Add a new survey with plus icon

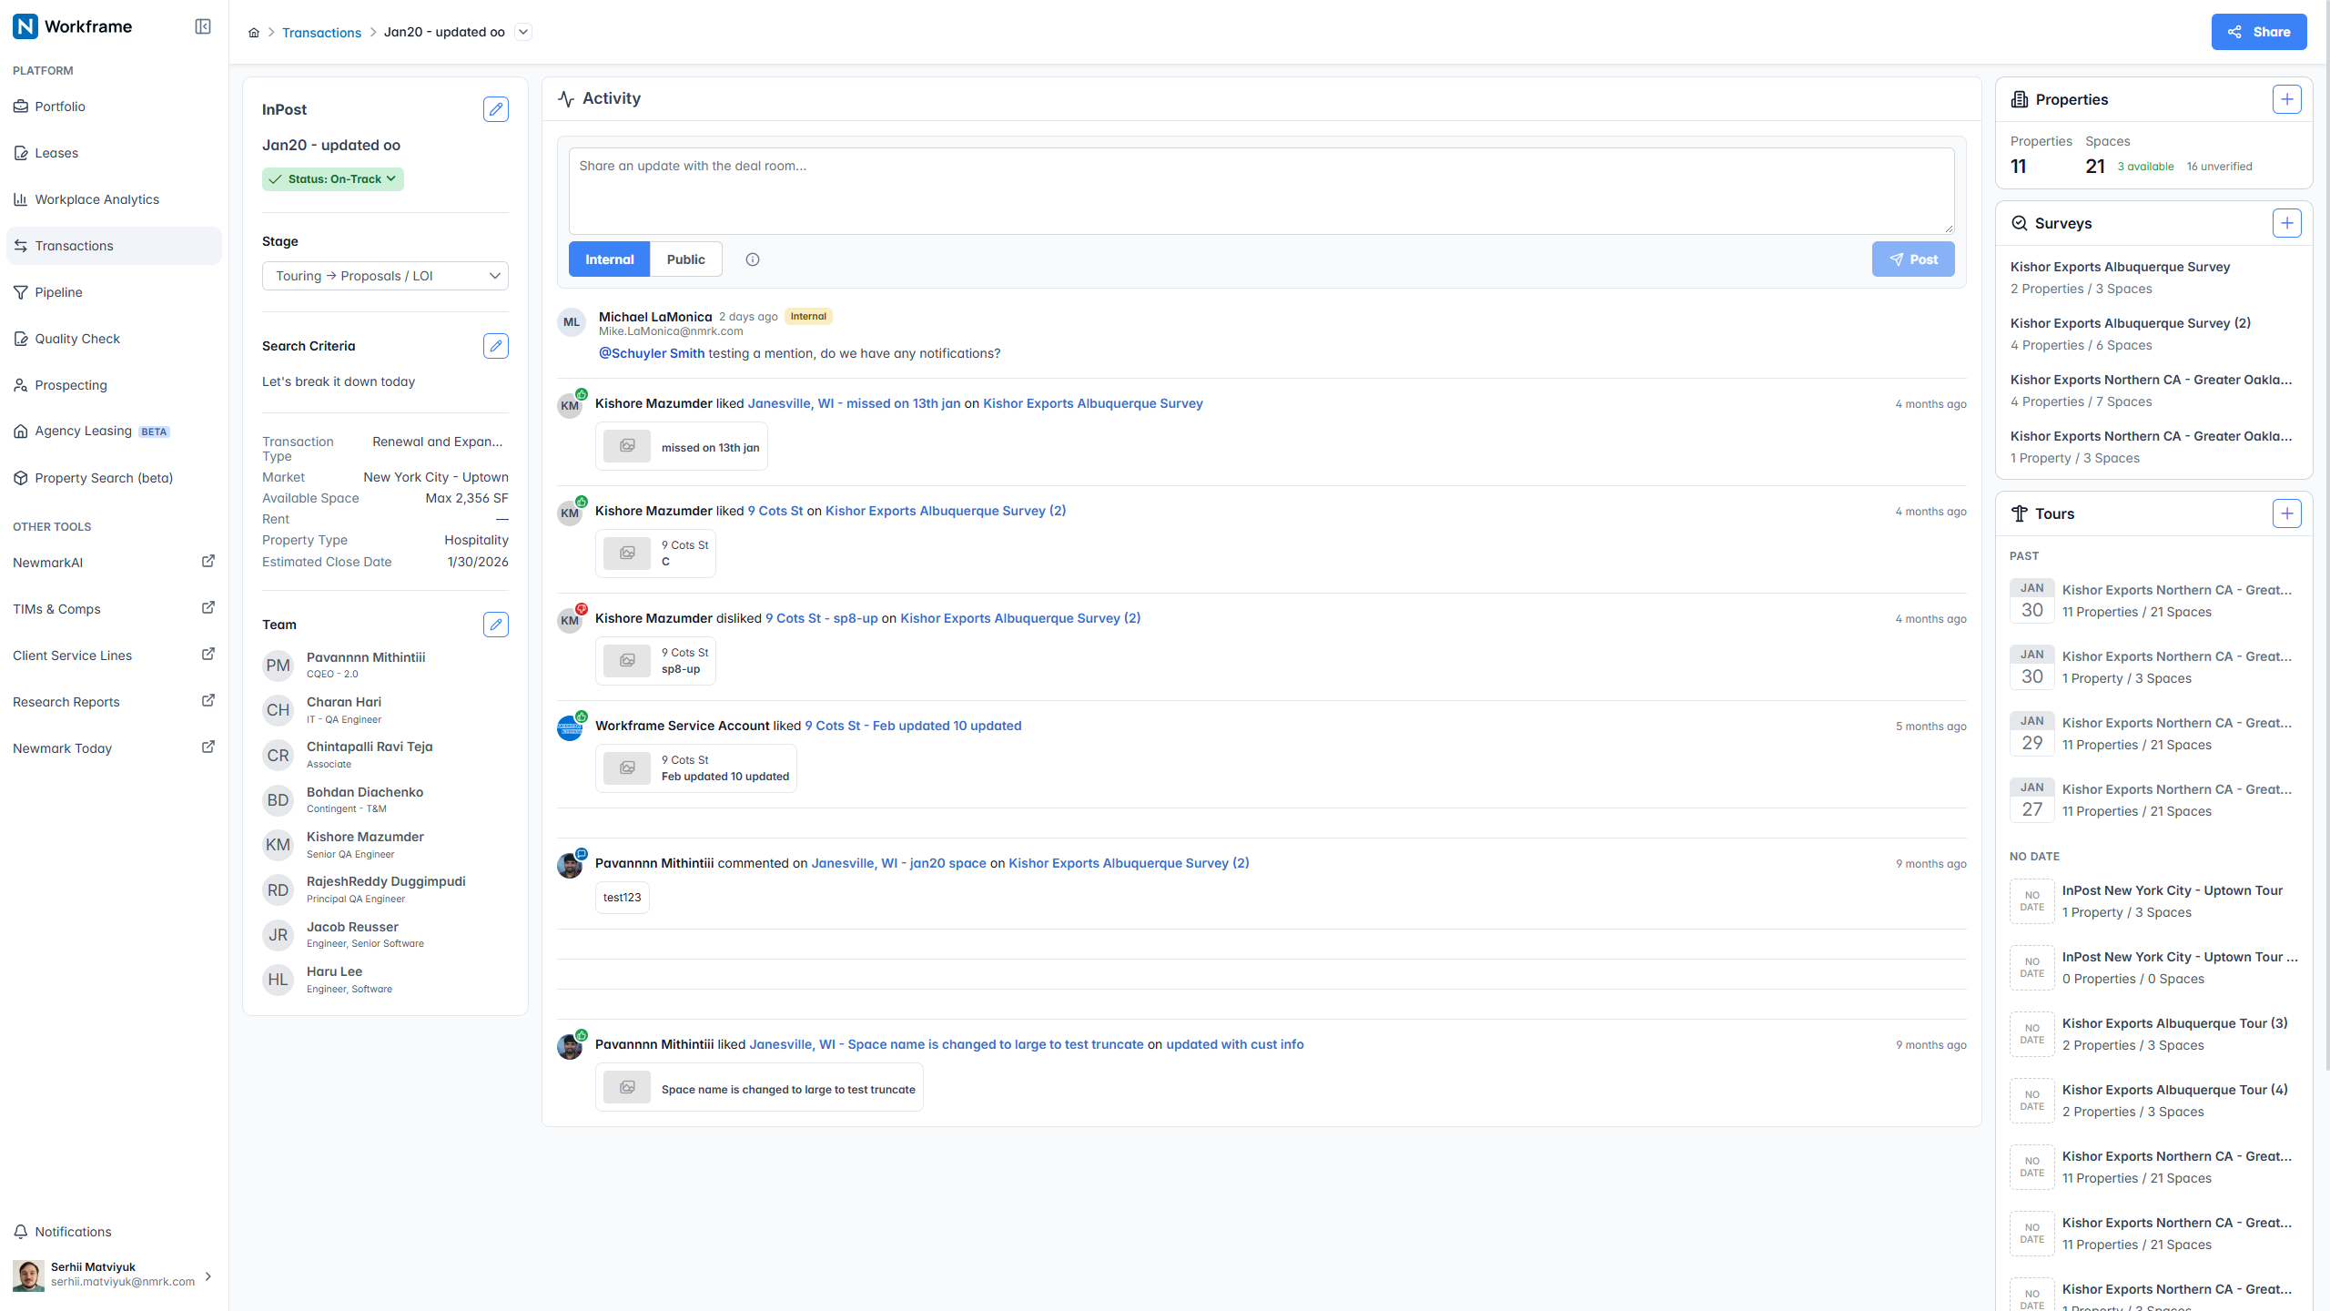pyautogui.click(x=2287, y=223)
